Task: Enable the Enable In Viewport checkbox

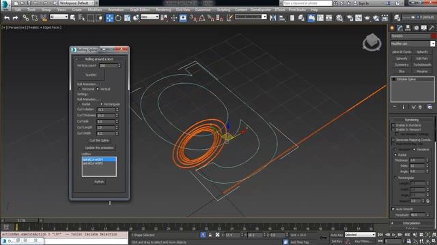Action: (393, 129)
